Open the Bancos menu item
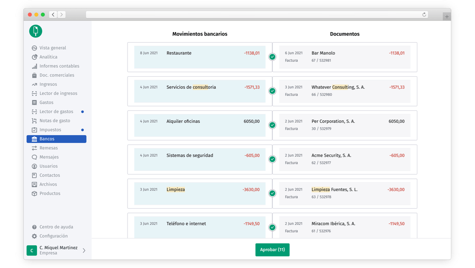 (56, 139)
